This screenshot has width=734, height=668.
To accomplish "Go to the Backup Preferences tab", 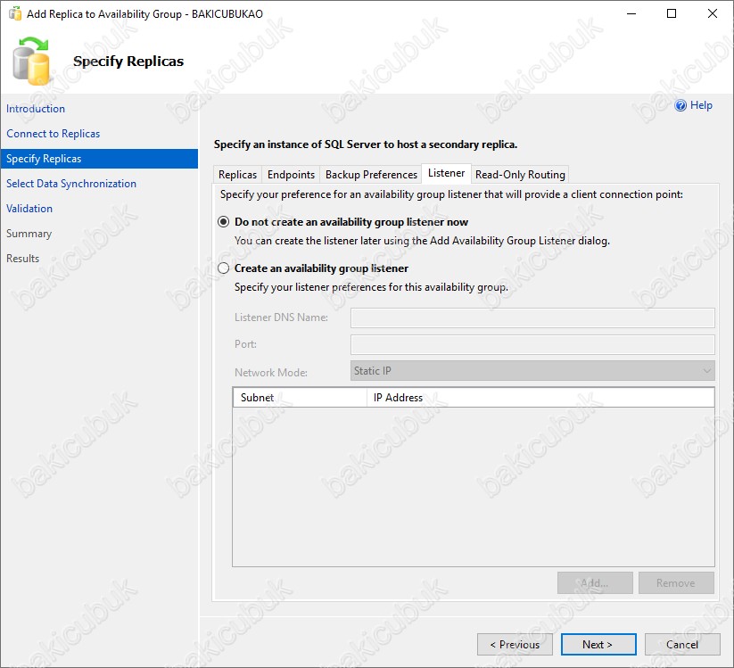I will 371,175.
